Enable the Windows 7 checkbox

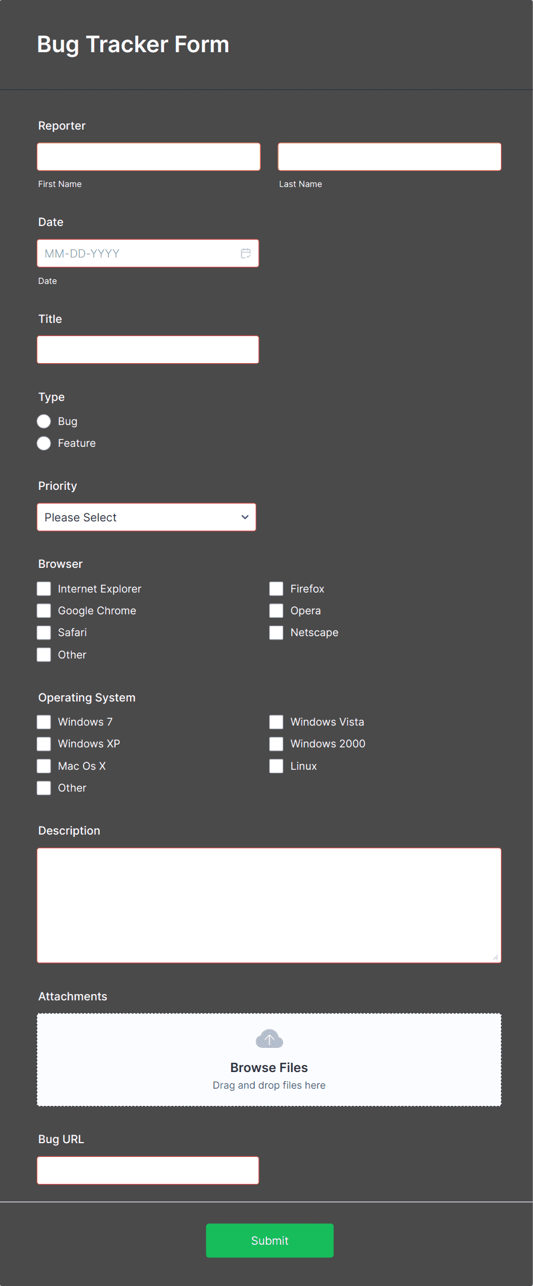click(x=44, y=722)
